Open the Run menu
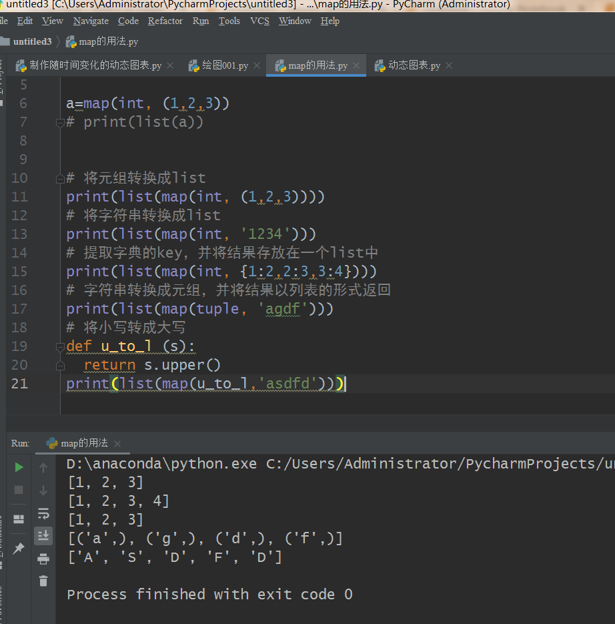Viewport: 615px width, 624px height. coord(201,21)
